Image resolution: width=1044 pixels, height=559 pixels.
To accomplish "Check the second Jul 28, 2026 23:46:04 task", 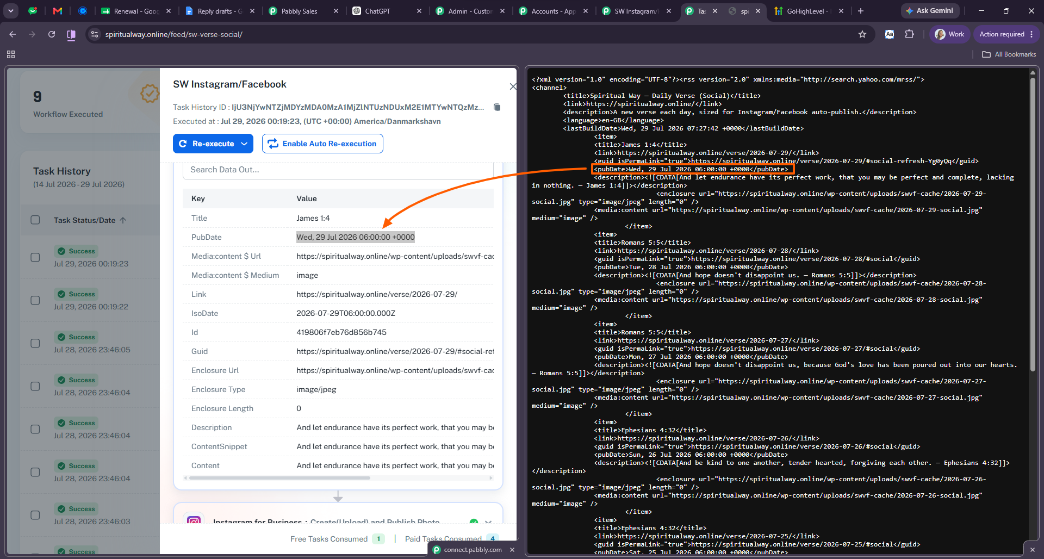I will coord(35,429).
